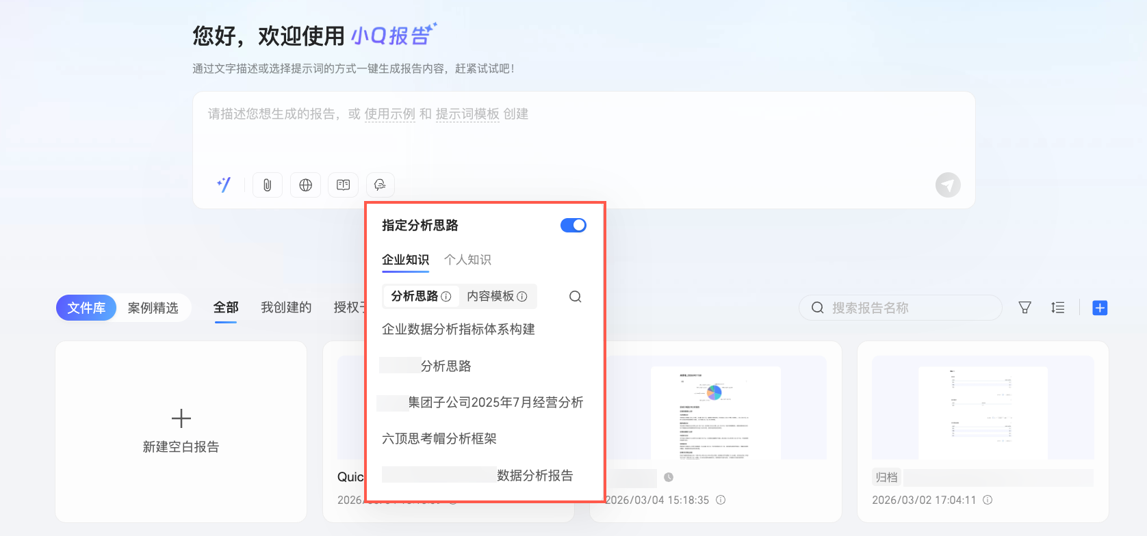Click the AI sparkle magic-wand icon

point(224,185)
